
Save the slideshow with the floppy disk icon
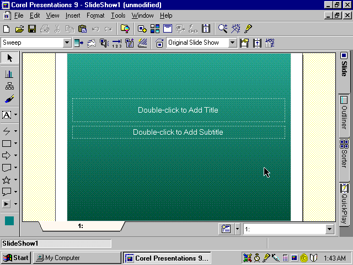pyautogui.click(x=32, y=29)
